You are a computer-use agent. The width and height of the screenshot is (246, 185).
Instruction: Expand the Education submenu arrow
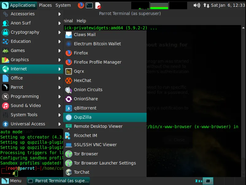click(x=60, y=42)
